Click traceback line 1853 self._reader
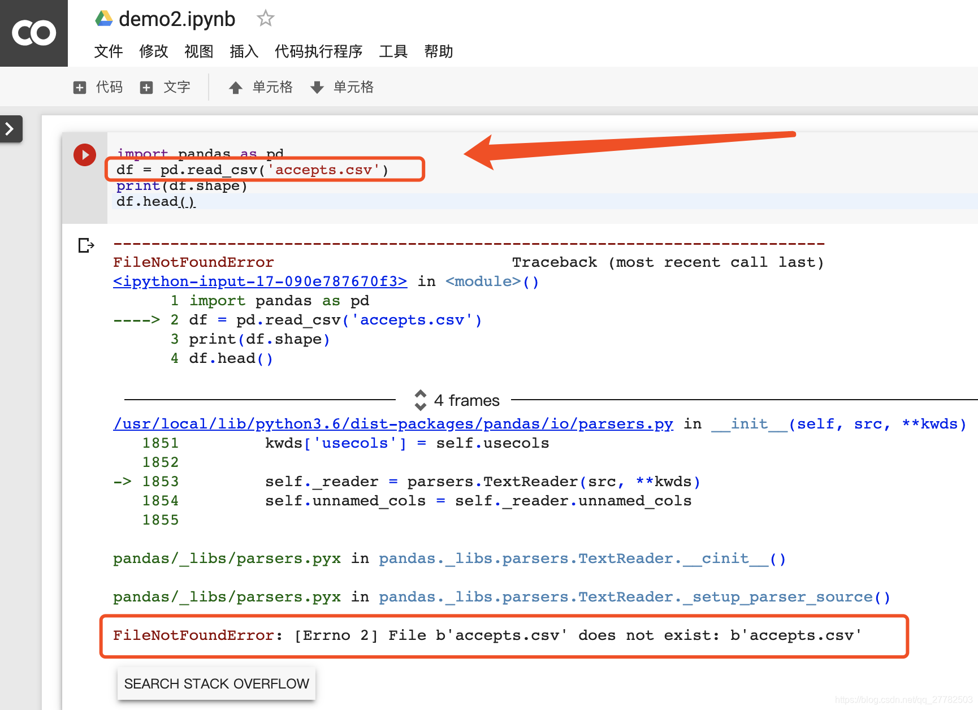Image resolution: width=978 pixels, height=710 pixels. pyautogui.click(x=407, y=482)
